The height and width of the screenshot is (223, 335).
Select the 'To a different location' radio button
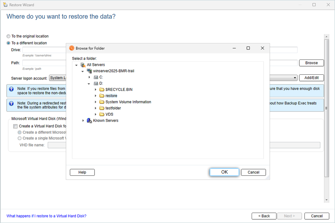click(8, 43)
